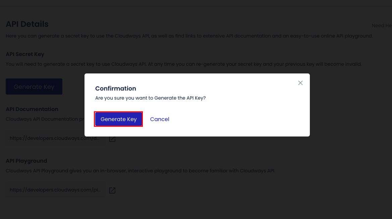Click the top navigation bar
The height and width of the screenshot is (219, 392).
pyautogui.click(x=196, y=2)
